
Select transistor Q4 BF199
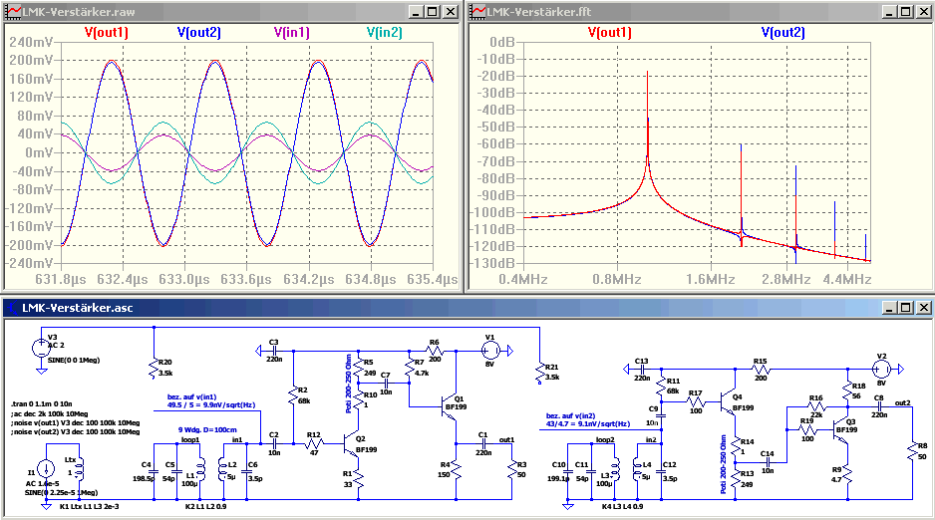point(729,403)
